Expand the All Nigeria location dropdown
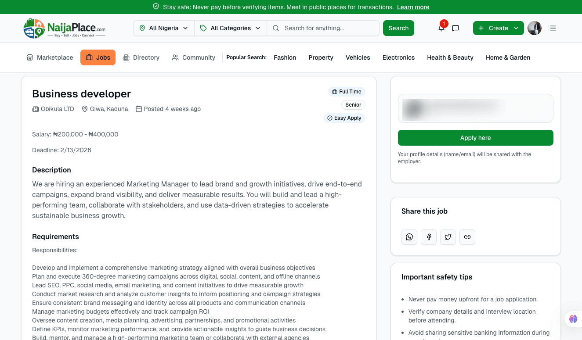This screenshot has width=582, height=340. pos(163,28)
